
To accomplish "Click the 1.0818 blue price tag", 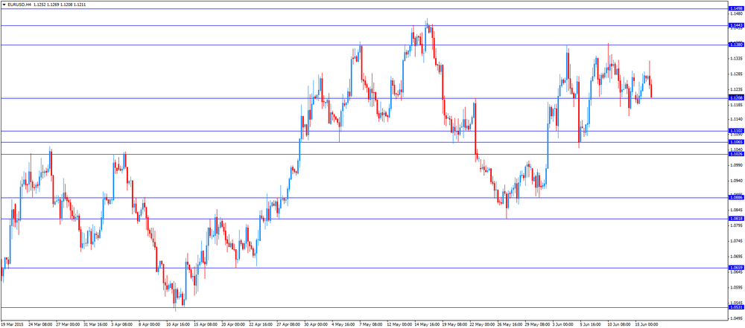I will pos(736,219).
